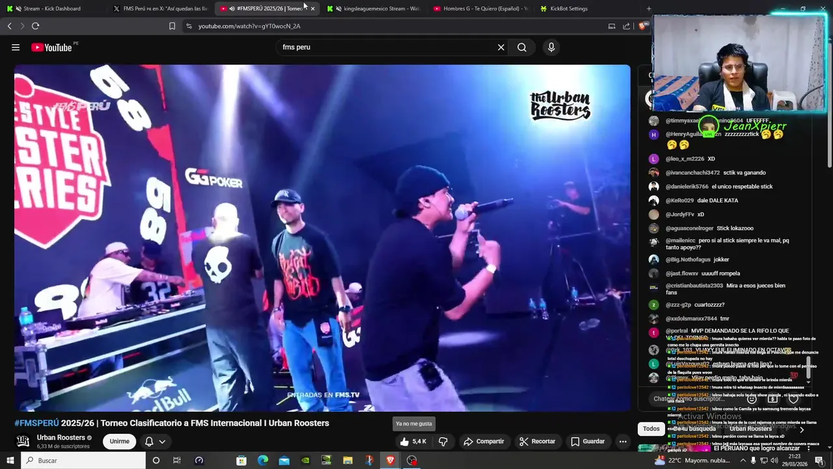The width and height of the screenshot is (833, 469).
Task: Send a heart reaction in live chat
Action: [793, 399]
